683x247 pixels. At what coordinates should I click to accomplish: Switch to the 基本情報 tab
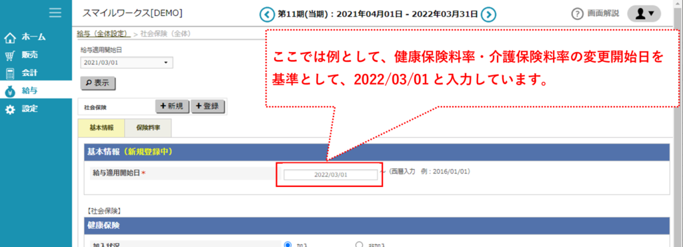click(101, 128)
